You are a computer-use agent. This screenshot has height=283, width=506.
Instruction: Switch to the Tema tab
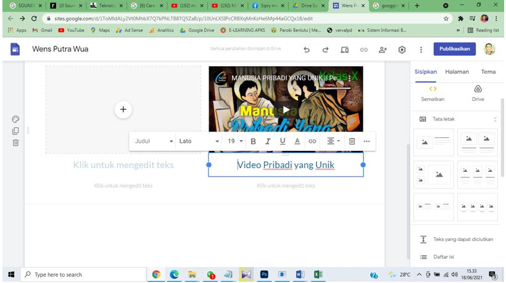click(x=488, y=72)
